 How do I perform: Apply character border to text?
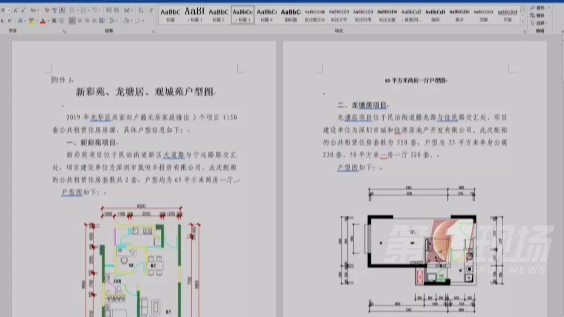click(x=62, y=10)
